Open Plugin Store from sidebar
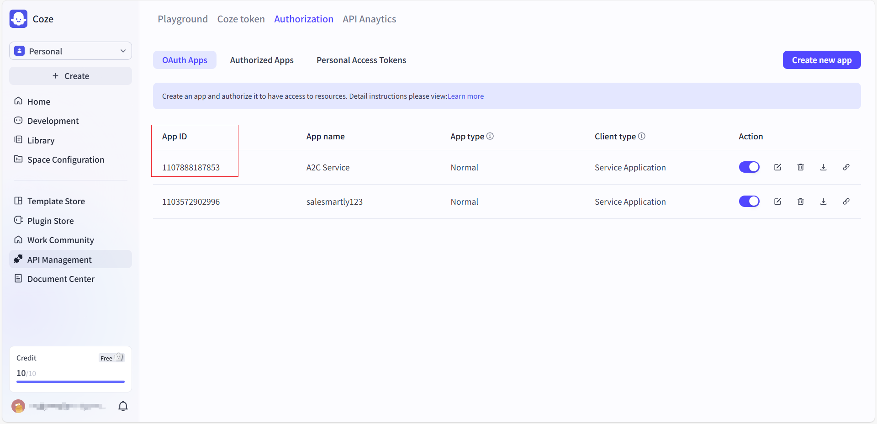Image resolution: width=877 pixels, height=424 pixels. tap(50, 221)
